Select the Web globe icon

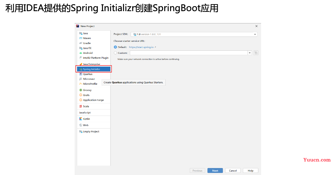(81, 125)
